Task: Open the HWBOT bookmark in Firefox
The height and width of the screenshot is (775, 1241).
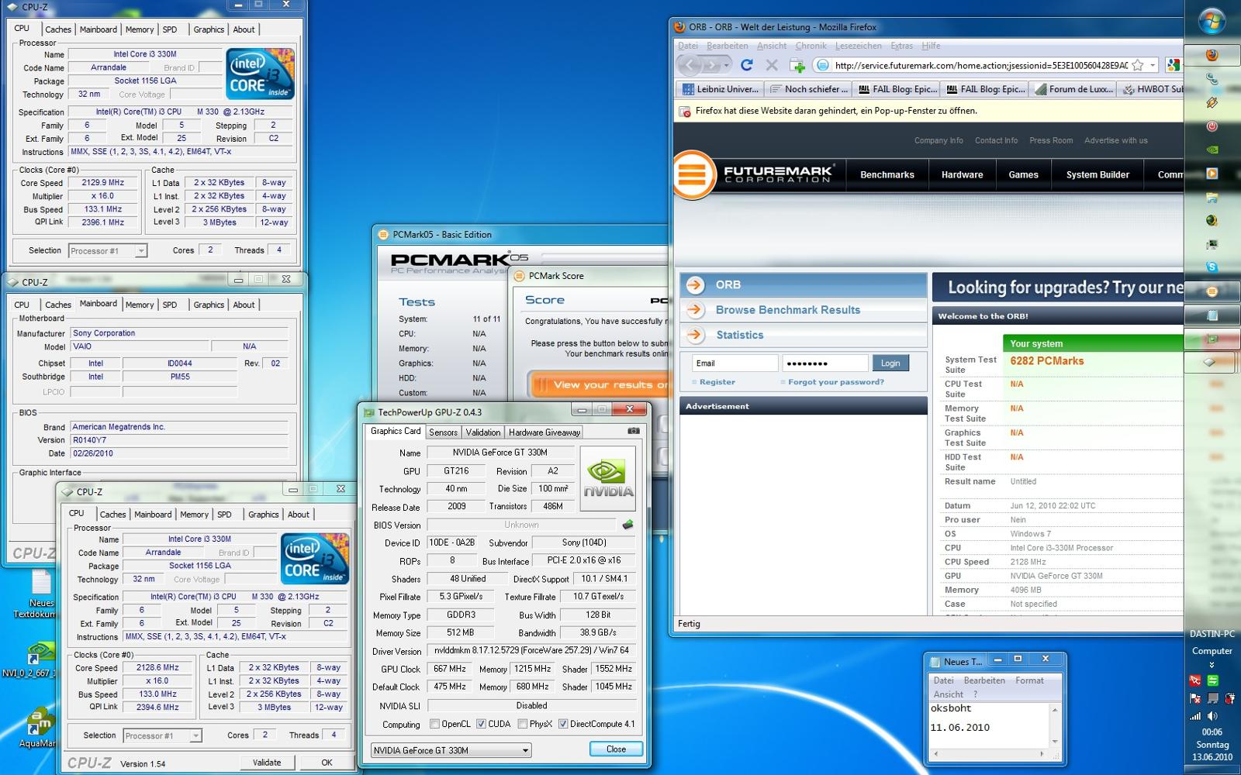Action: pos(1153,89)
